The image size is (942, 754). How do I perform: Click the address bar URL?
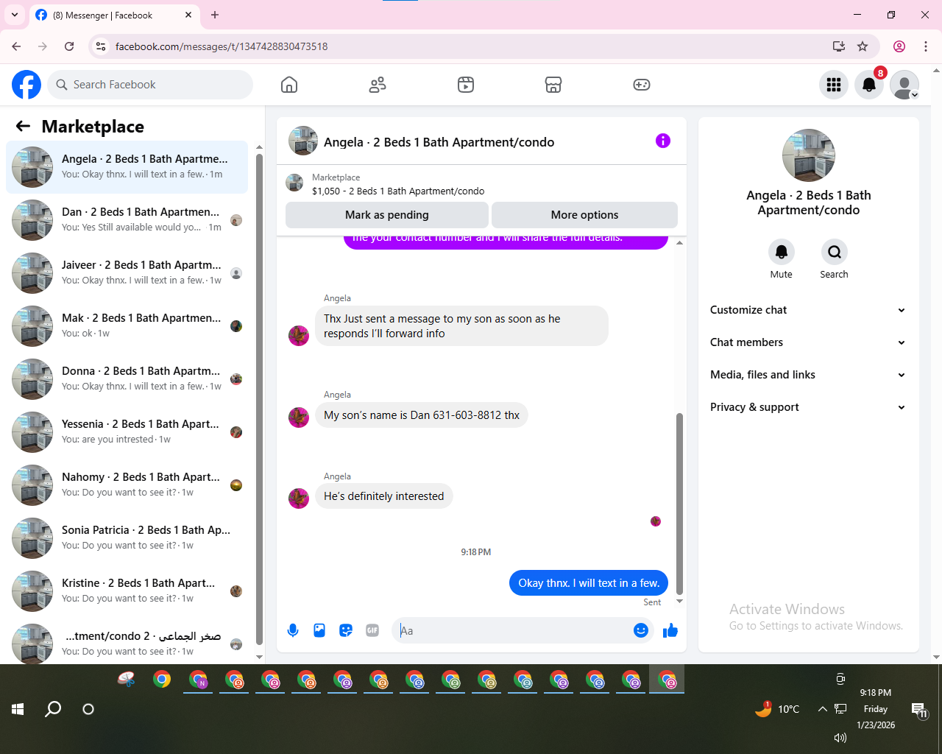[222, 46]
